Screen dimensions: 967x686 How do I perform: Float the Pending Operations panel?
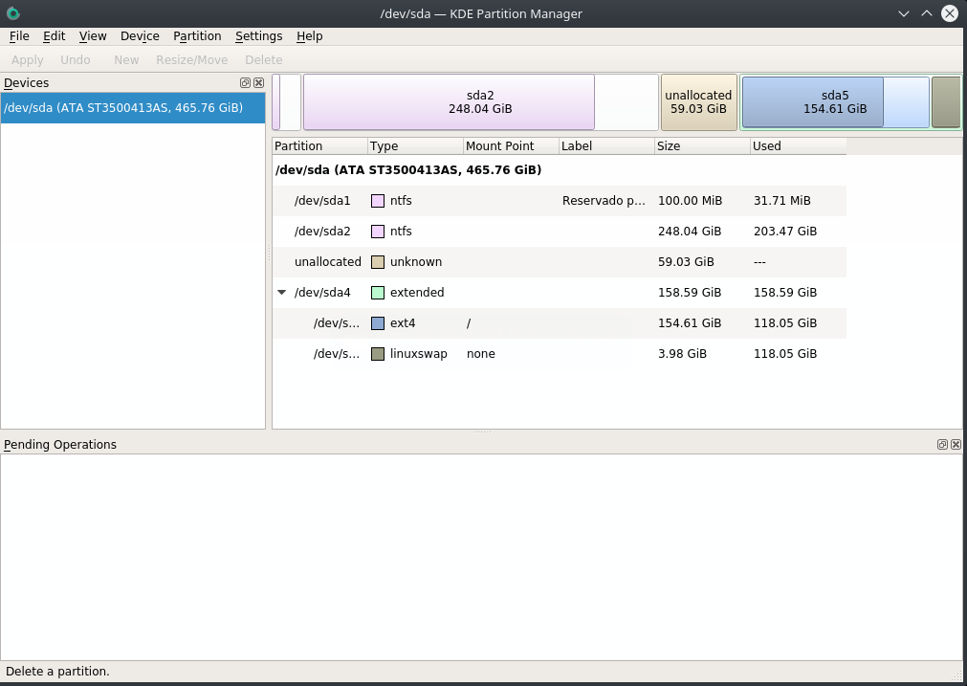(x=942, y=445)
